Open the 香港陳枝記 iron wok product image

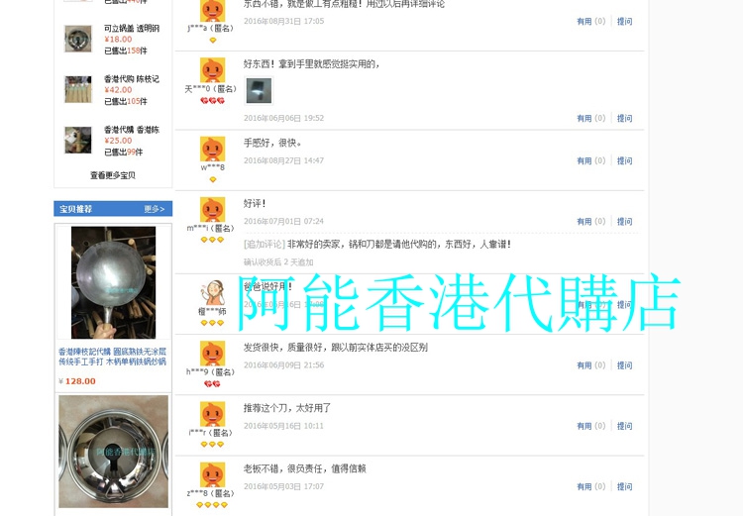(113, 282)
